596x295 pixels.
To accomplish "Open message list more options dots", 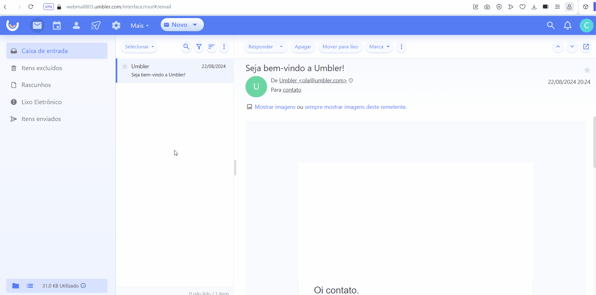I will pyautogui.click(x=224, y=47).
